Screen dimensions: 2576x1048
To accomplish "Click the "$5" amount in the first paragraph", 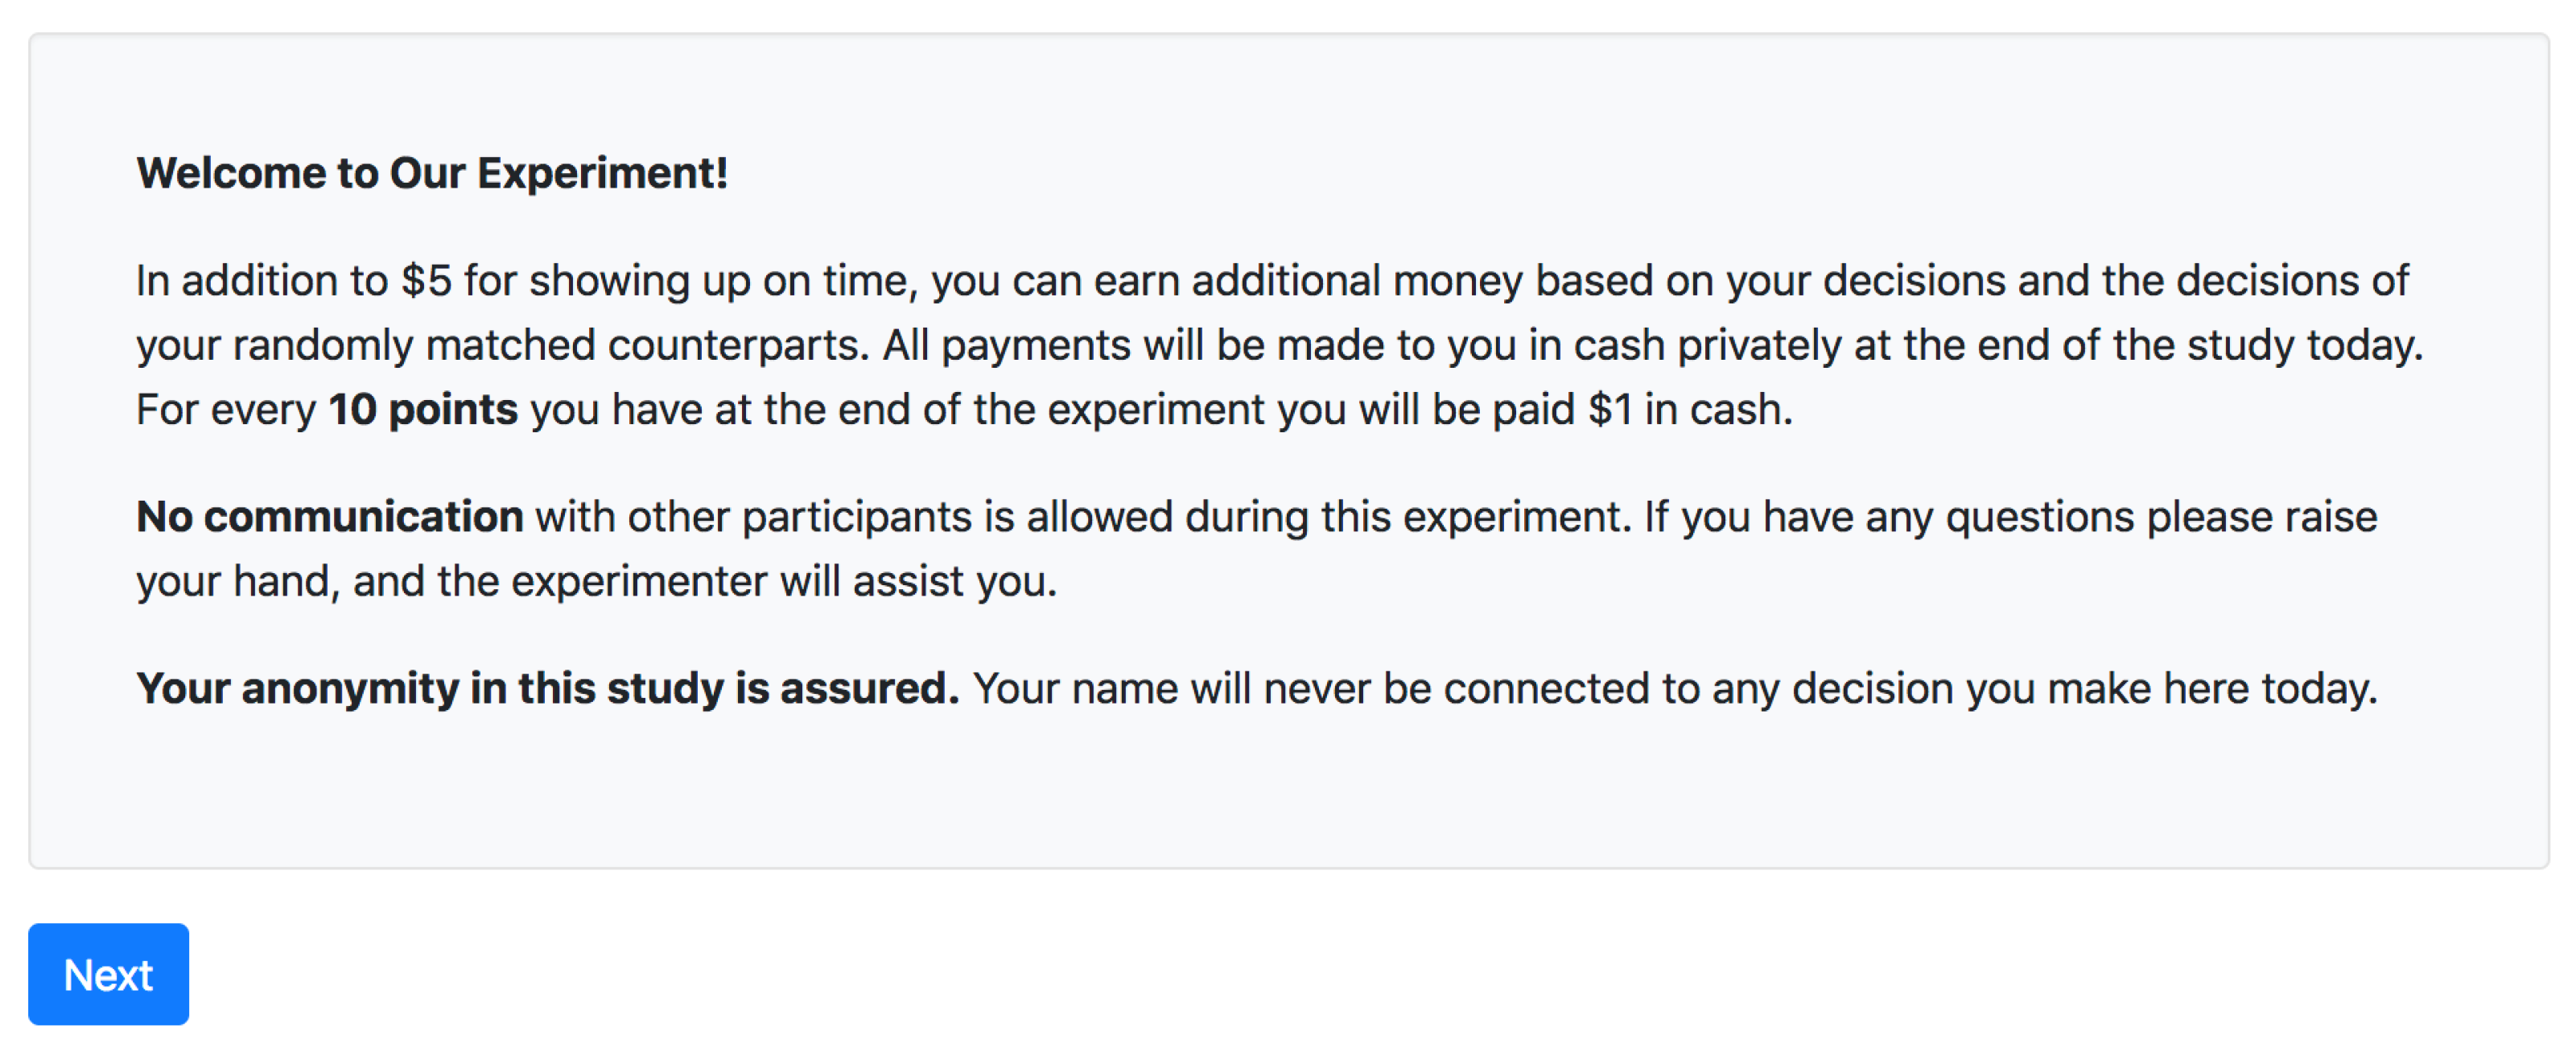I will pos(426,281).
